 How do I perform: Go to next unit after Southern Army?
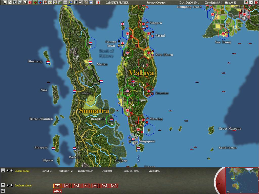(12, 185)
